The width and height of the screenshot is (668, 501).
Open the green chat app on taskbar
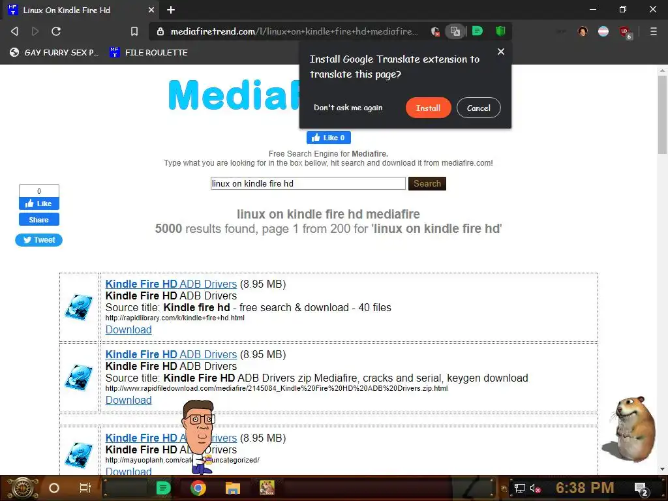pos(163,488)
